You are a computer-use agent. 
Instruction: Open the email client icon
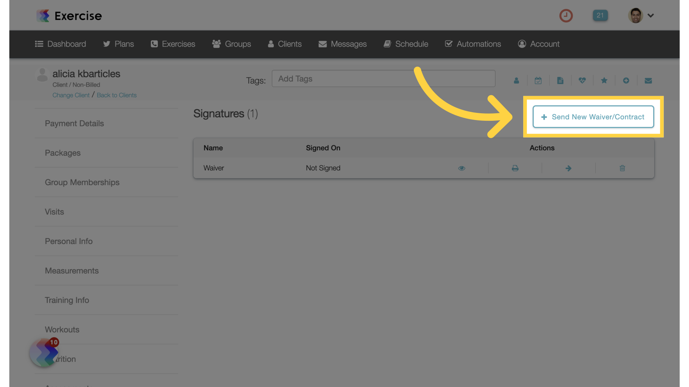[648, 80]
